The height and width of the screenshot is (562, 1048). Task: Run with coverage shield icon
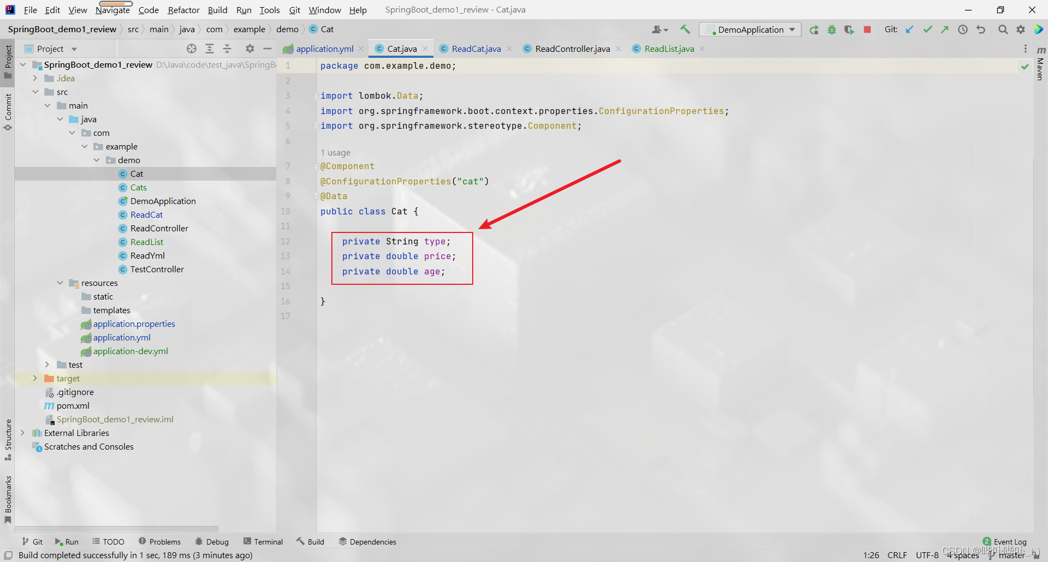click(849, 29)
